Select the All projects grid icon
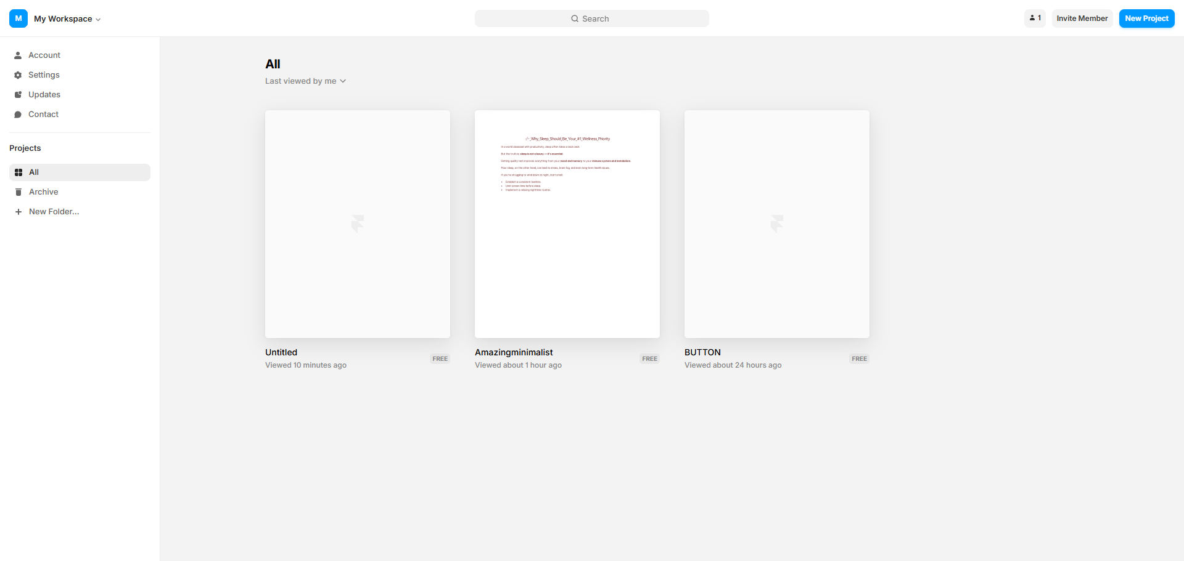Screen dimensions: 1184x561 pyautogui.click(x=18, y=172)
